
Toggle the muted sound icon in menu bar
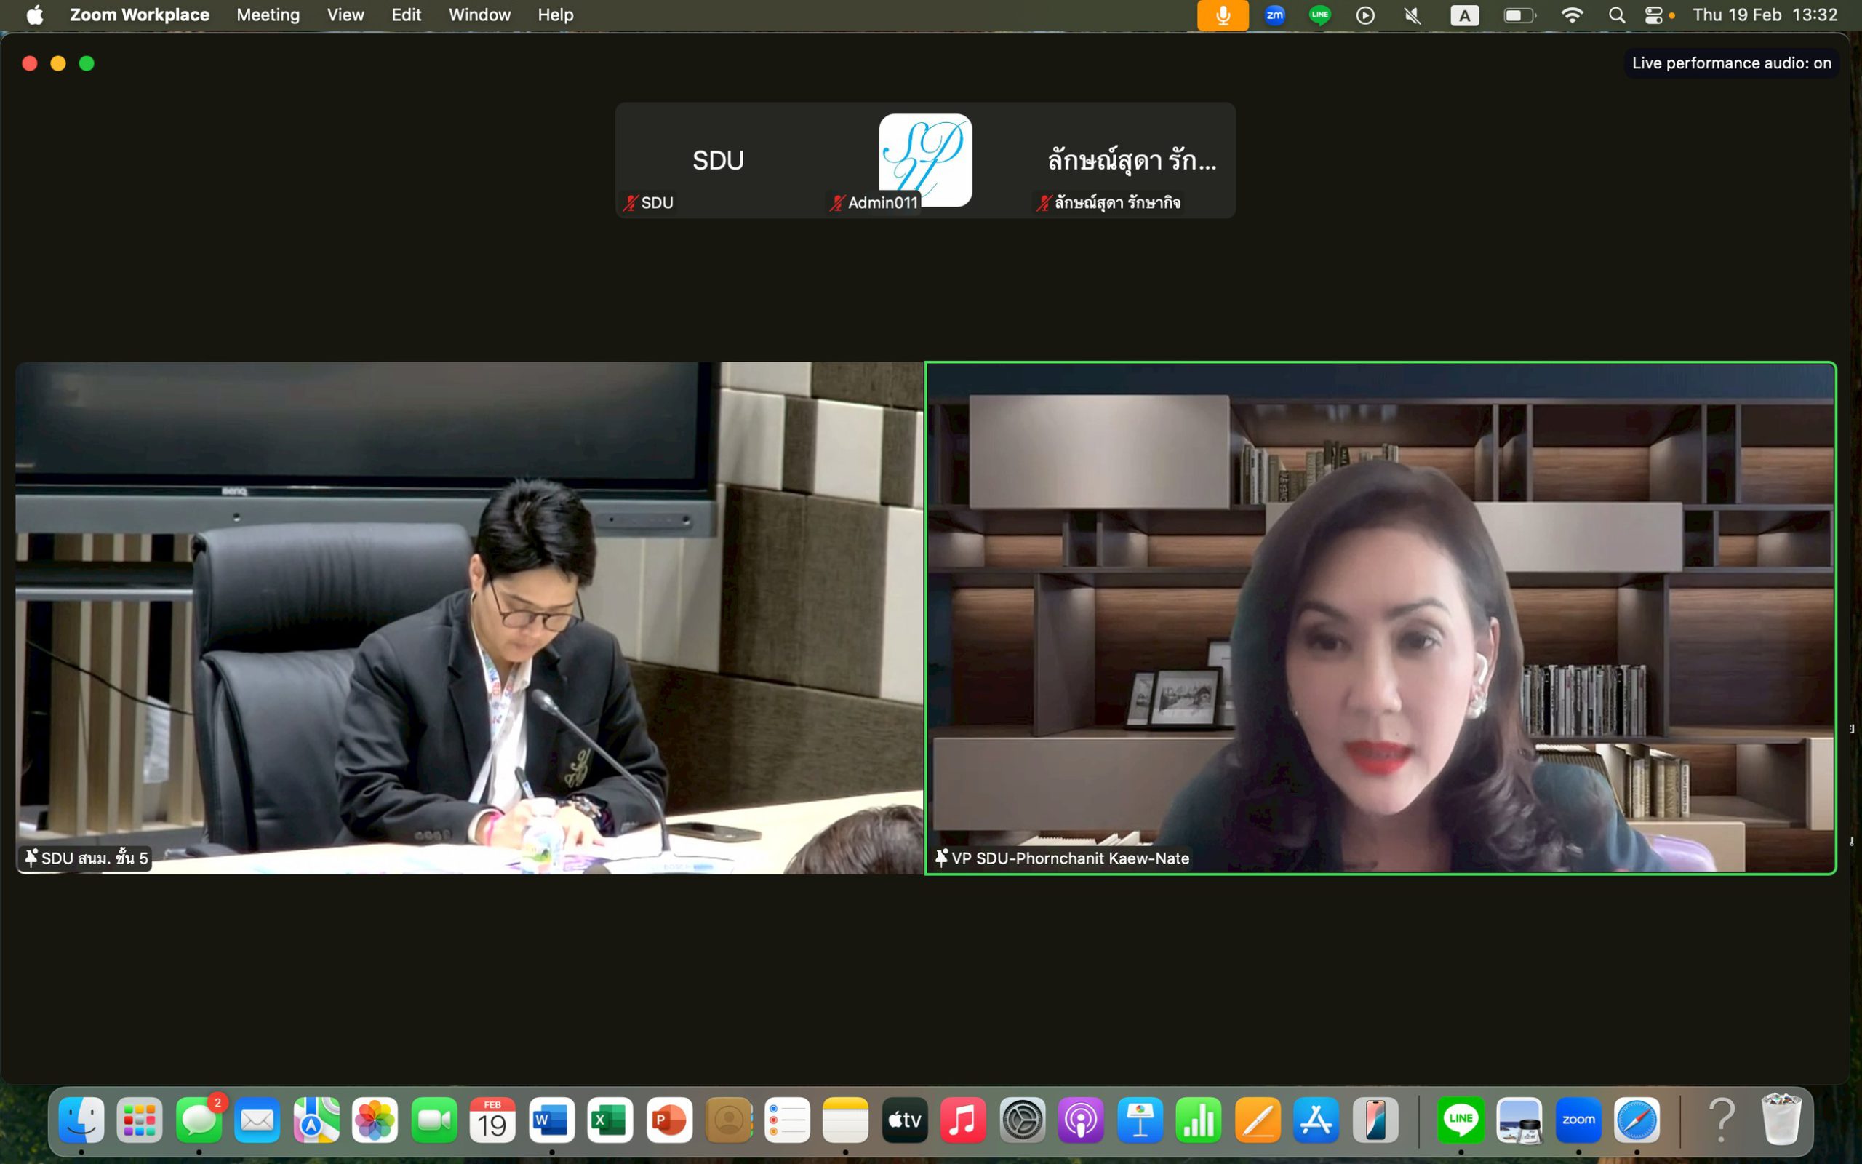point(1412,15)
